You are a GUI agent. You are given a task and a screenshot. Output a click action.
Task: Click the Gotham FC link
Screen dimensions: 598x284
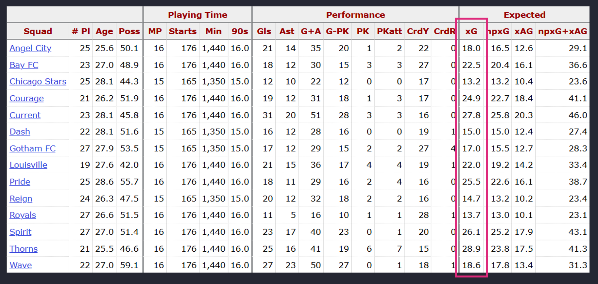pyautogui.click(x=32, y=149)
